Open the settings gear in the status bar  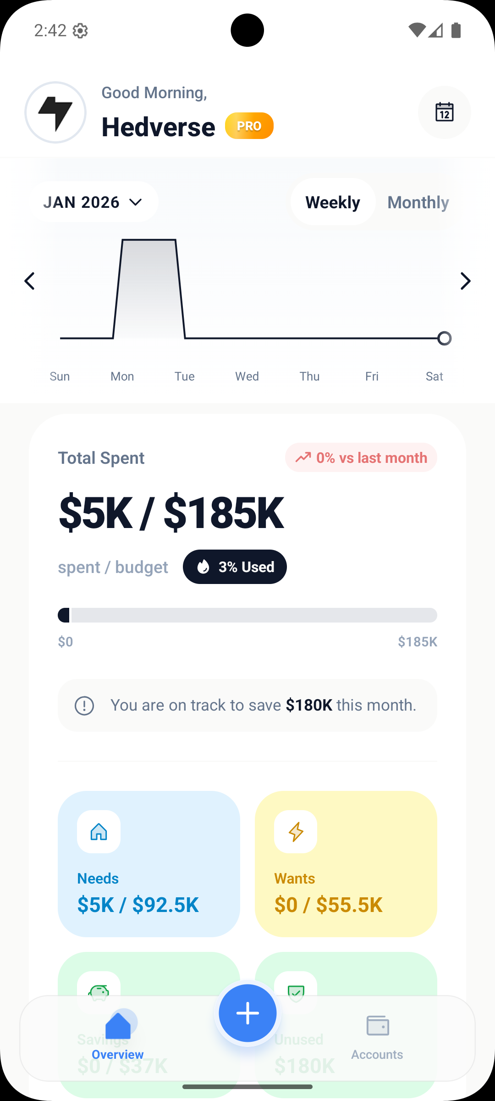point(80,30)
